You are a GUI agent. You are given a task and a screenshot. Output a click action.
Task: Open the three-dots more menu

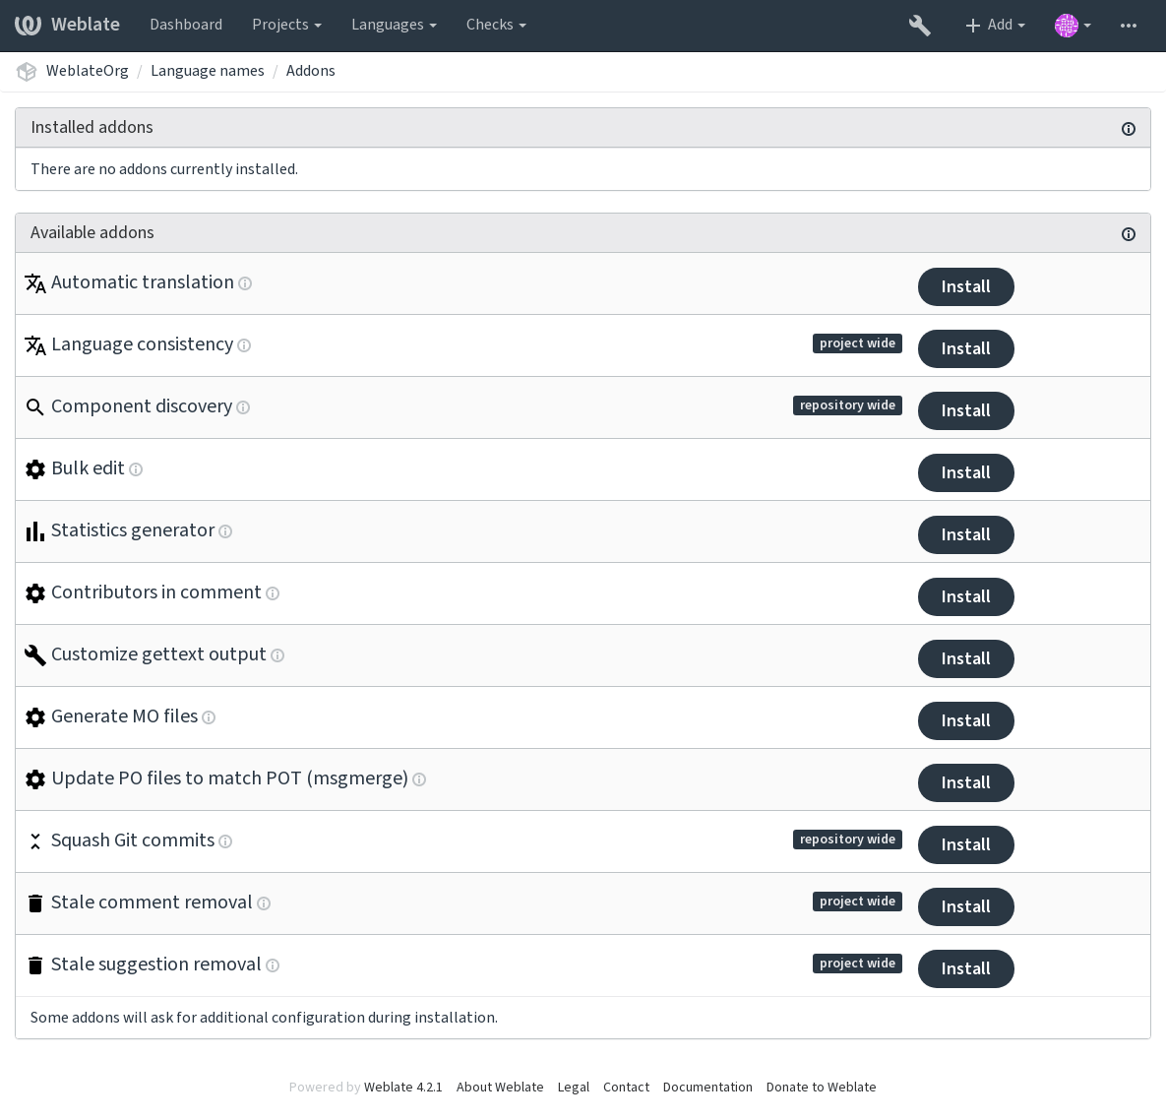(x=1128, y=26)
